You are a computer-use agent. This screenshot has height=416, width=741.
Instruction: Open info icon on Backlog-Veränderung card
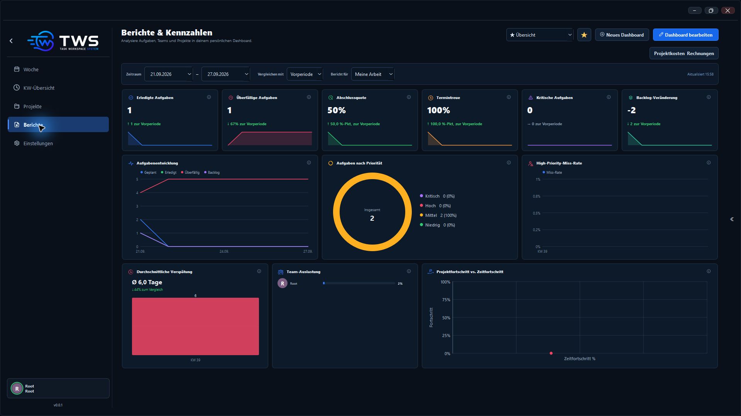(709, 97)
